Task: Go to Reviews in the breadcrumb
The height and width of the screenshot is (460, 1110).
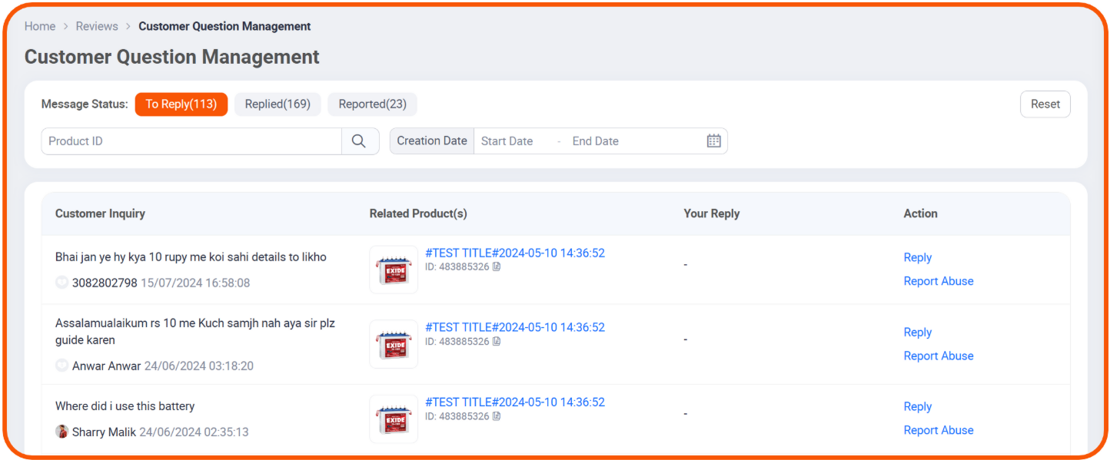Action: pos(97,26)
